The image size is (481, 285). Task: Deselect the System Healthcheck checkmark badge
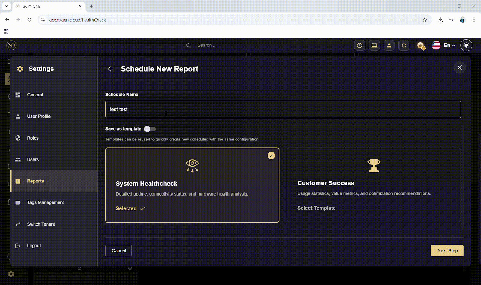pos(271,155)
